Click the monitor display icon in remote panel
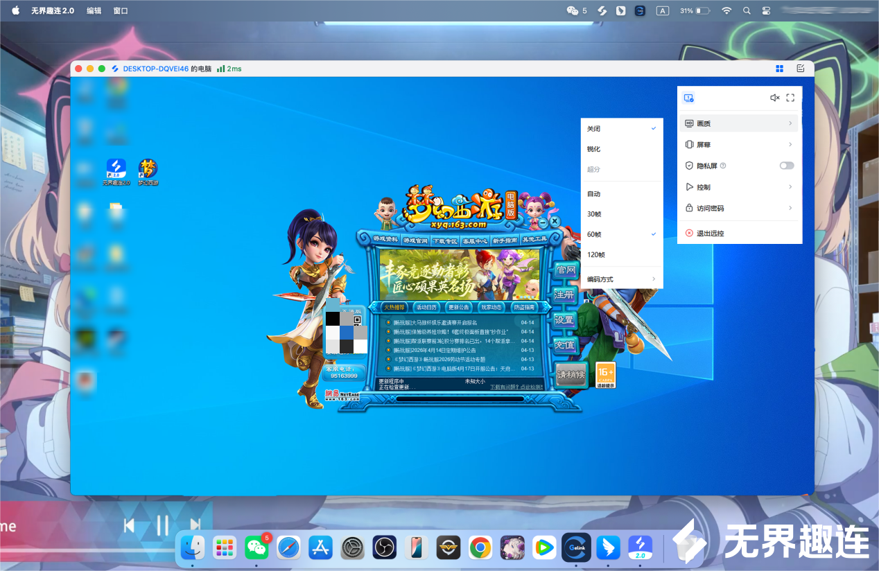 (x=688, y=98)
